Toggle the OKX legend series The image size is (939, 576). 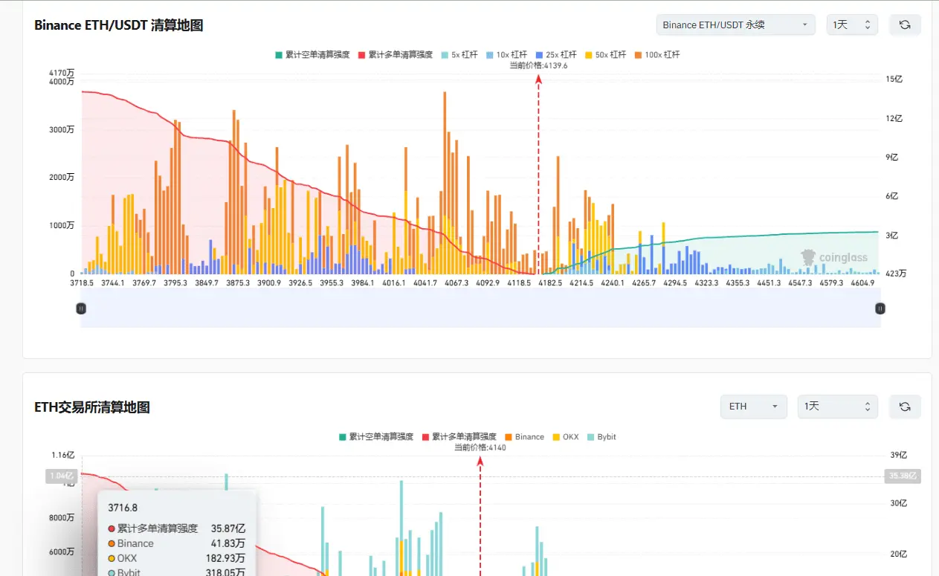coord(565,437)
